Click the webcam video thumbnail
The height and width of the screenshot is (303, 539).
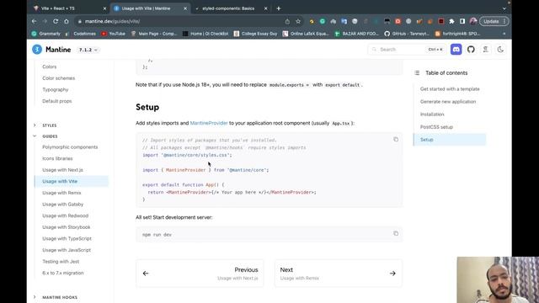click(x=498, y=279)
